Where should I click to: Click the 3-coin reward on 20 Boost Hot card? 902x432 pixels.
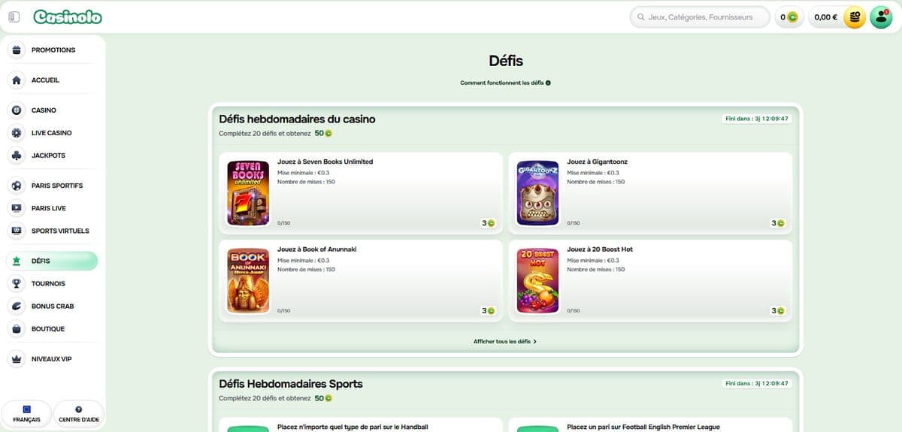(x=778, y=311)
